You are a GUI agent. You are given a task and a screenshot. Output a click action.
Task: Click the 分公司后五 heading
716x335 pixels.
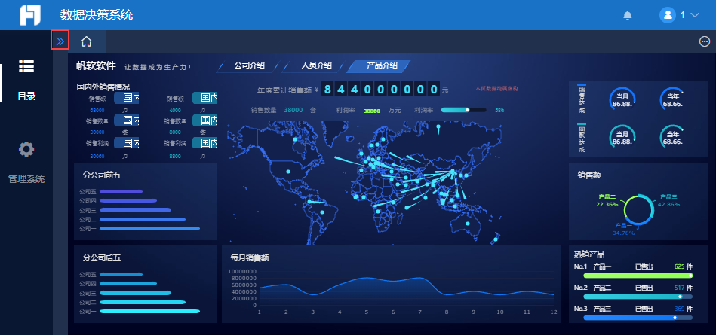point(102,257)
